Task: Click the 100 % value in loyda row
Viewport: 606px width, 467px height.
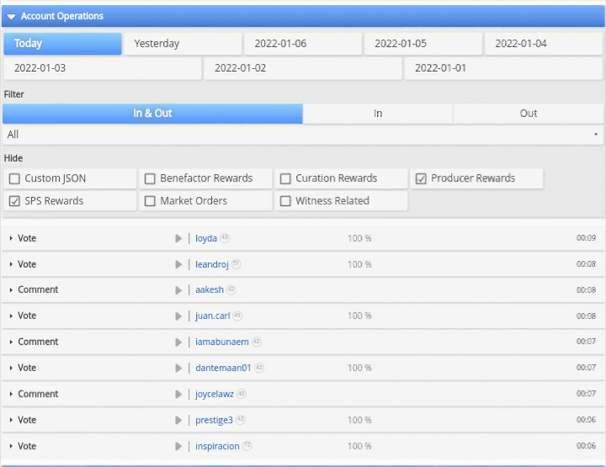Action: pyautogui.click(x=359, y=239)
